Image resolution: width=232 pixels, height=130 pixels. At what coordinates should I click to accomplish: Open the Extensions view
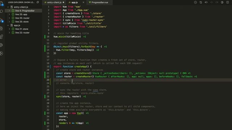1,37
